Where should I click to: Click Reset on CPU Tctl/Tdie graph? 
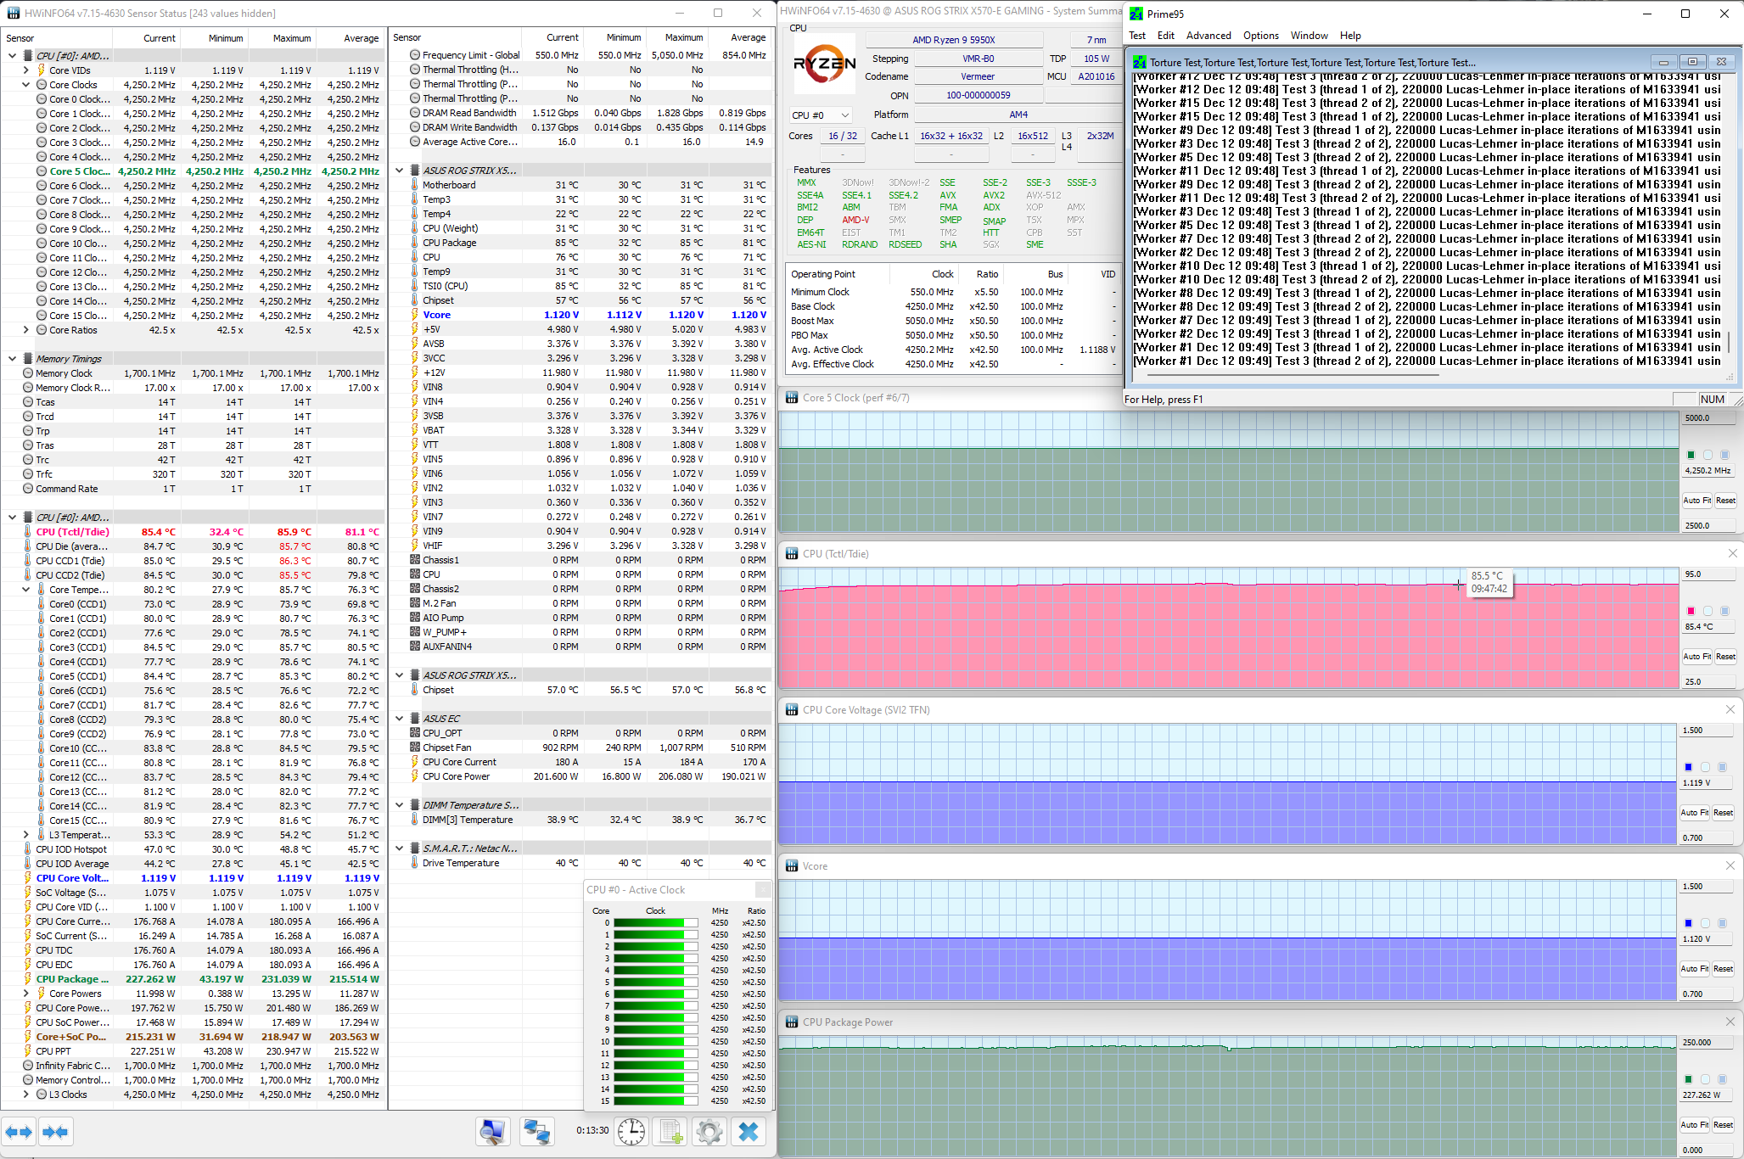pyautogui.click(x=1725, y=657)
